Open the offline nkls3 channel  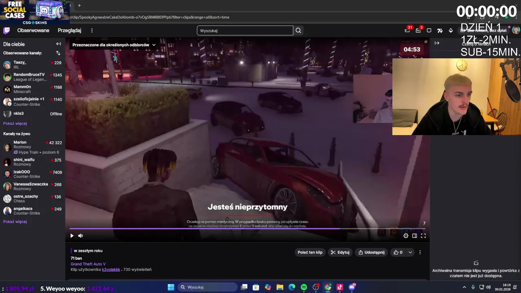pos(33,114)
